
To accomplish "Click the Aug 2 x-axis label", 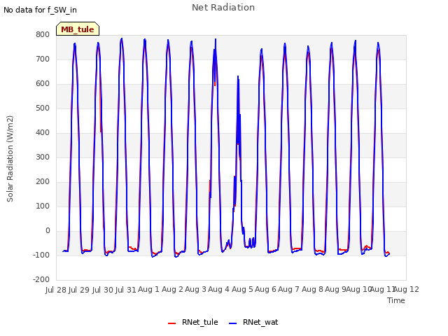I will pos(172,290).
